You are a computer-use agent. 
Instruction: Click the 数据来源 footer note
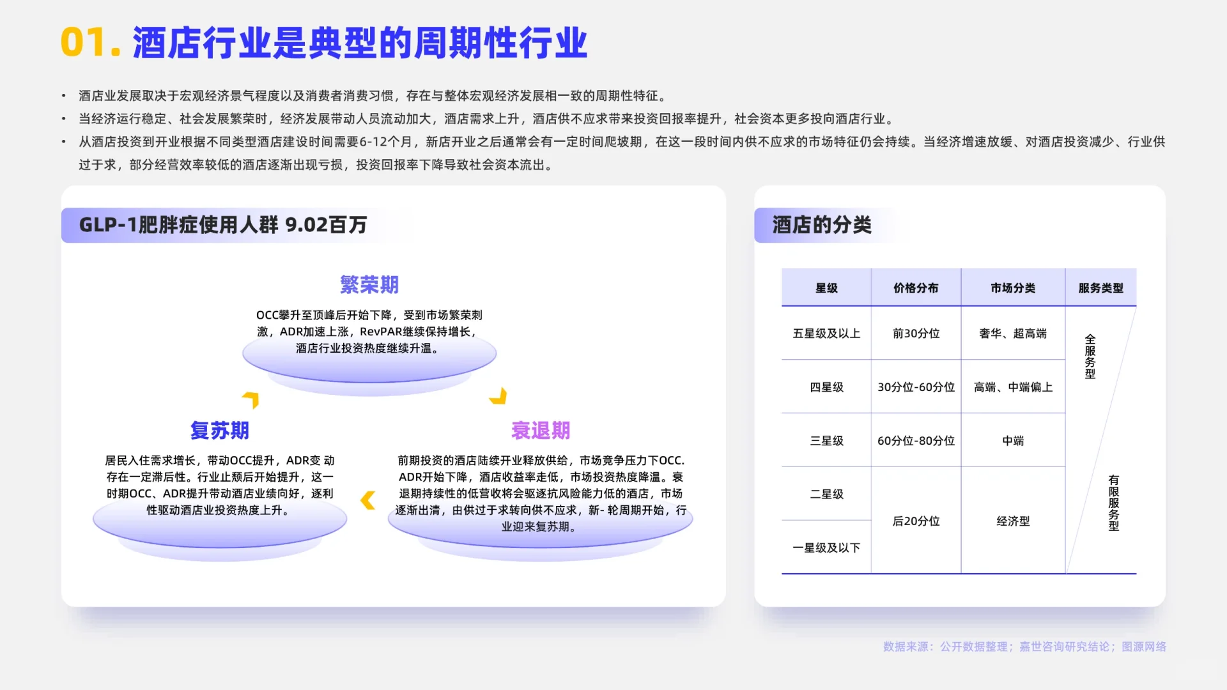(x=1024, y=647)
